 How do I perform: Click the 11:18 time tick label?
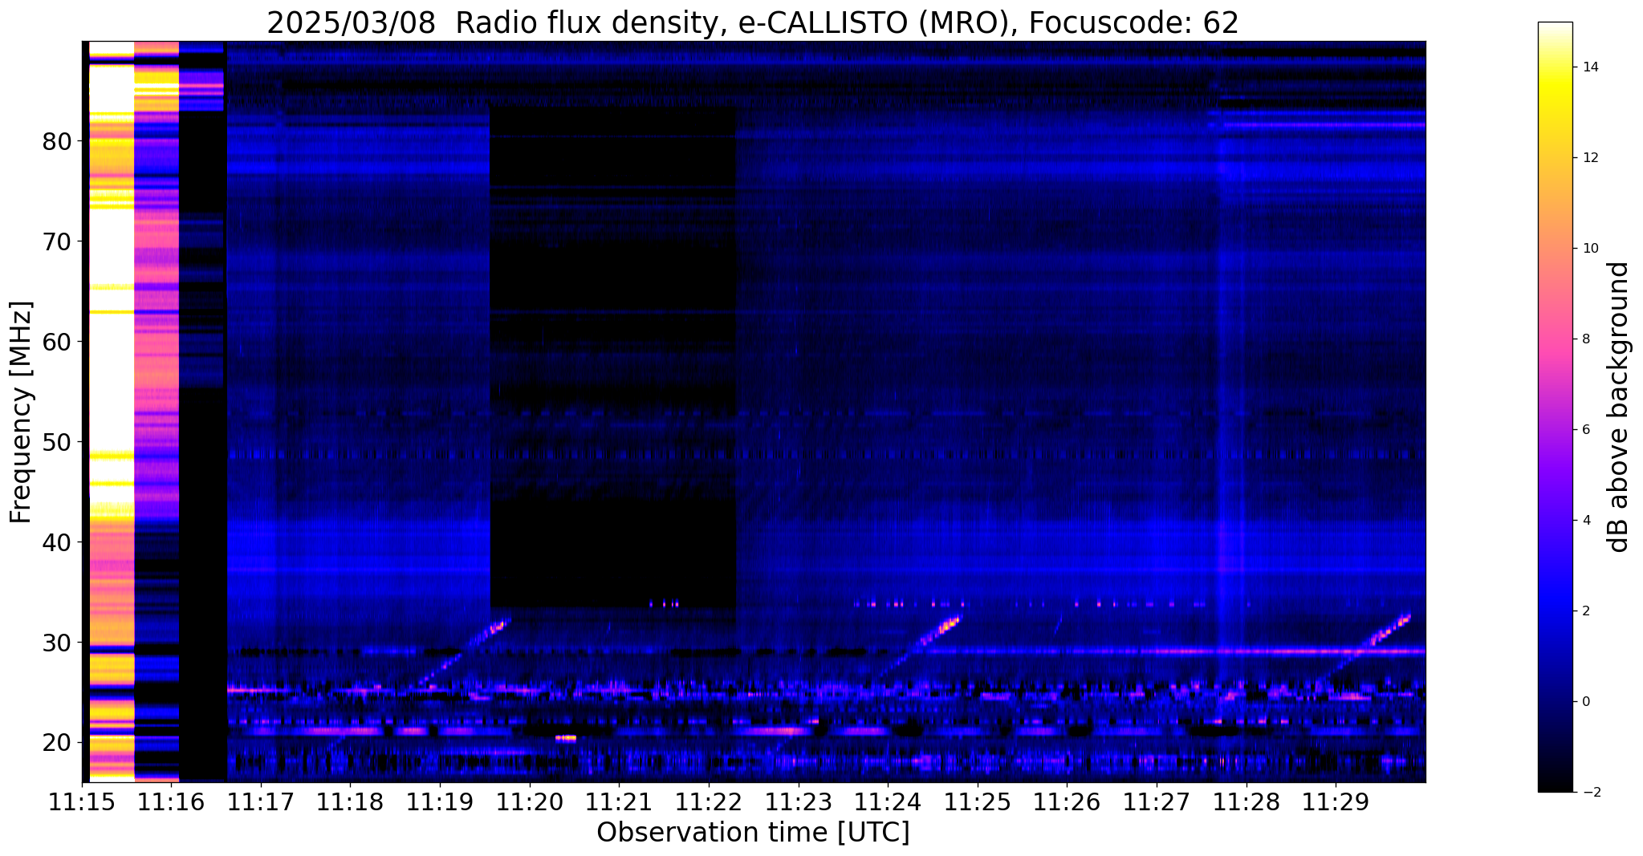pyautogui.click(x=350, y=803)
